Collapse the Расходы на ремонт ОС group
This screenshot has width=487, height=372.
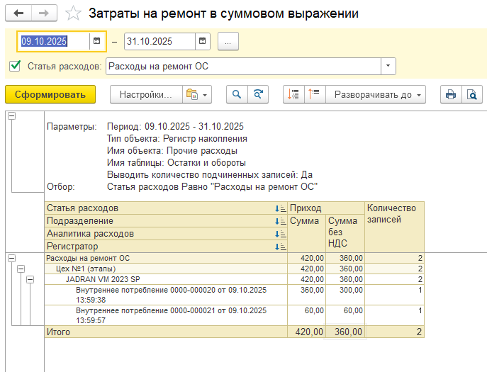coord(11,259)
